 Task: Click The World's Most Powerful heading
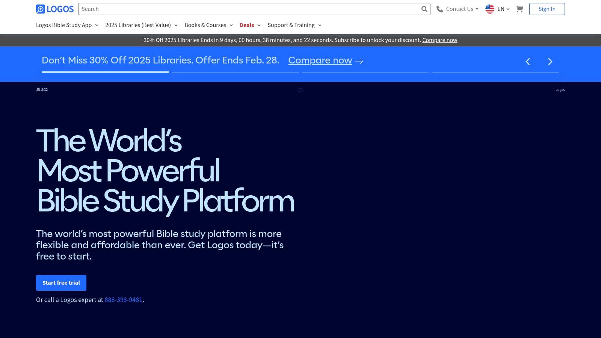click(165, 171)
